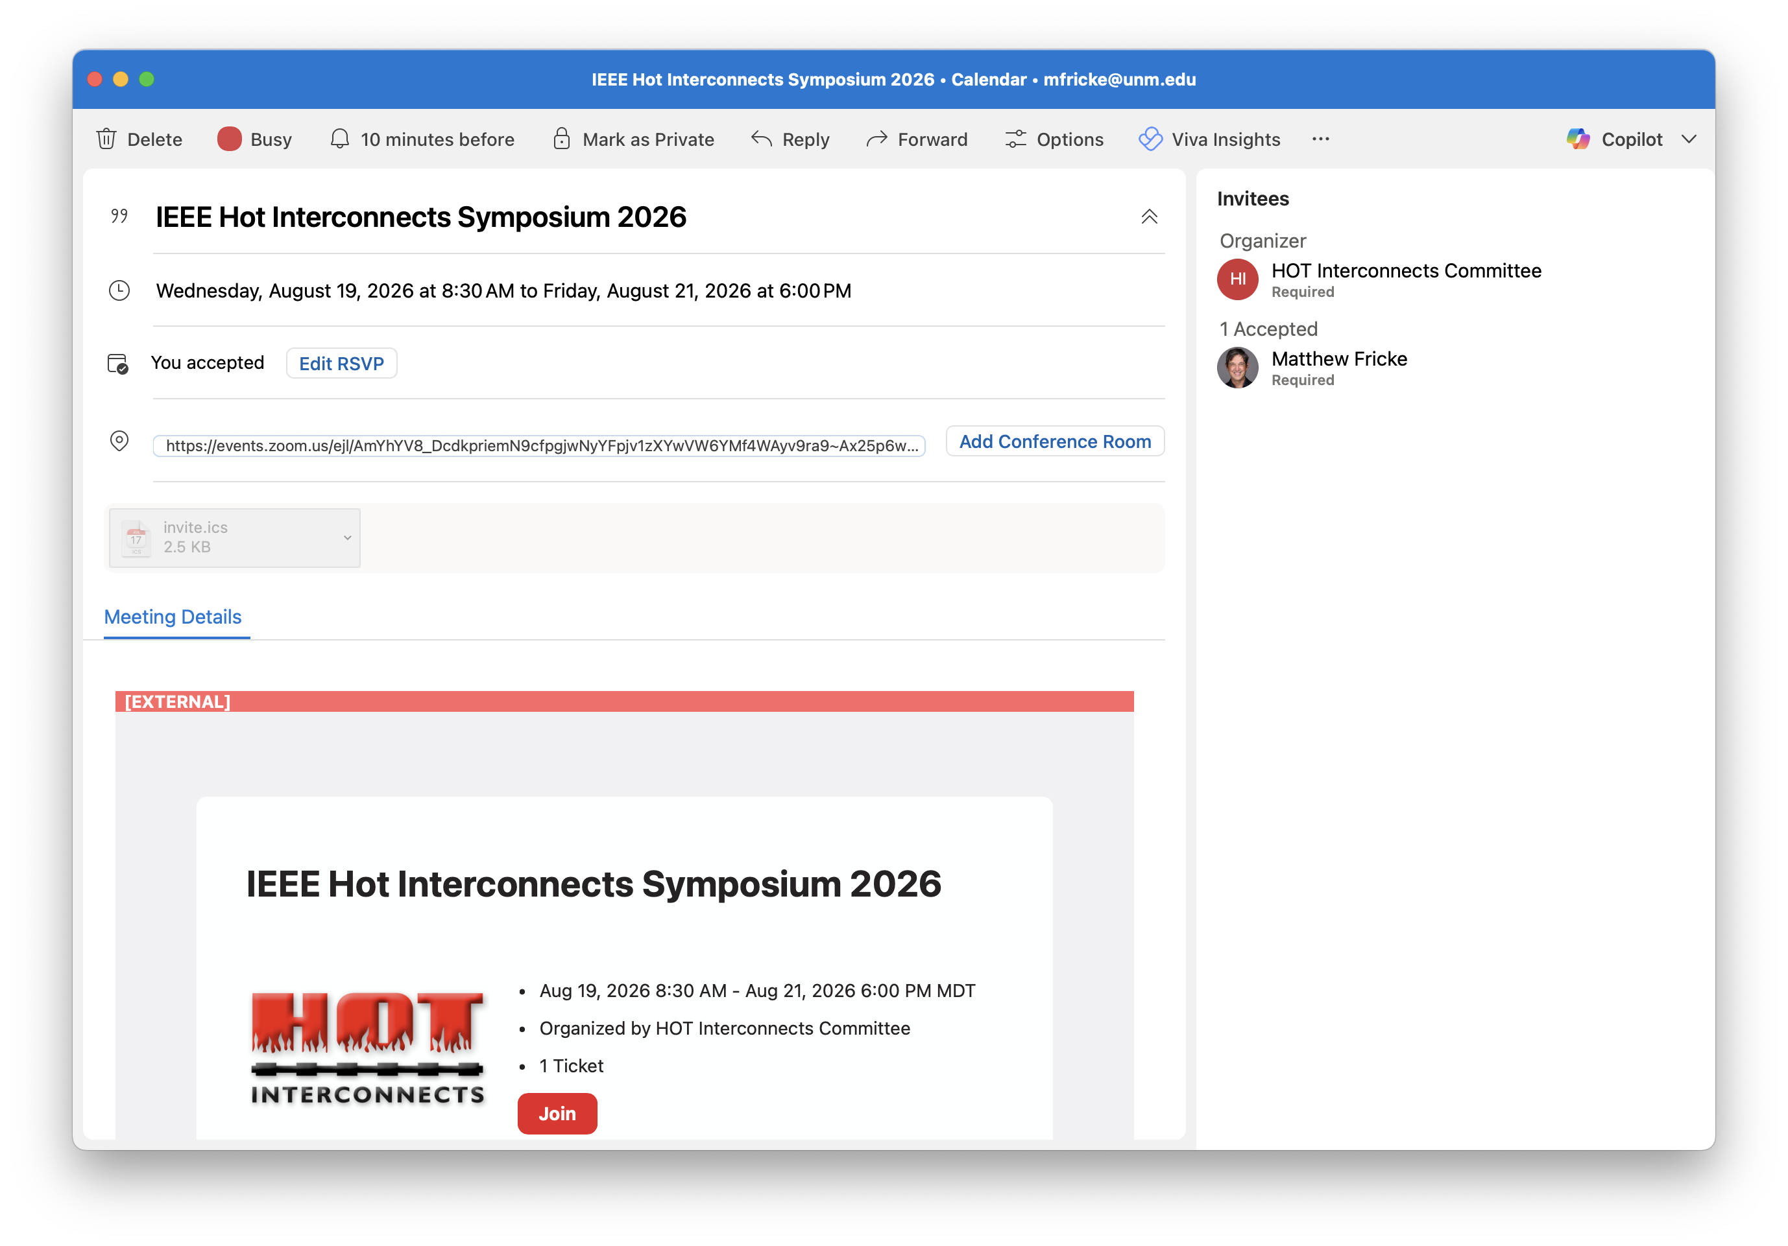
Task: Click the Copilot logo icon
Action: pyautogui.click(x=1578, y=139)
